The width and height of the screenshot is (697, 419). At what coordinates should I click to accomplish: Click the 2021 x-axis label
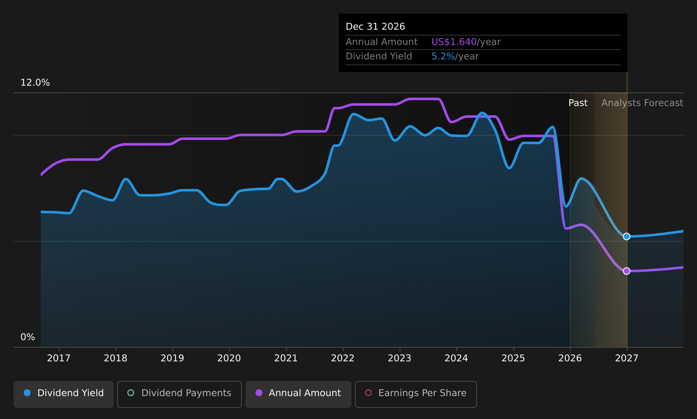[286, 358]
